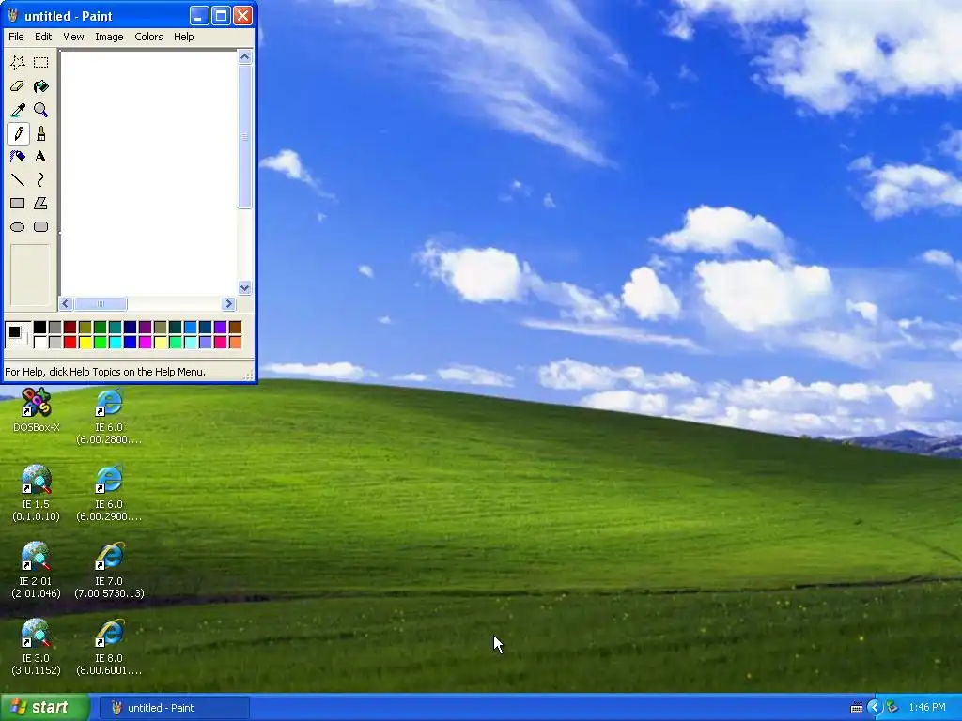Select the Brush tool
This screenshot has height=721, width=962.
pyautogui.click(x=40, y=133)
